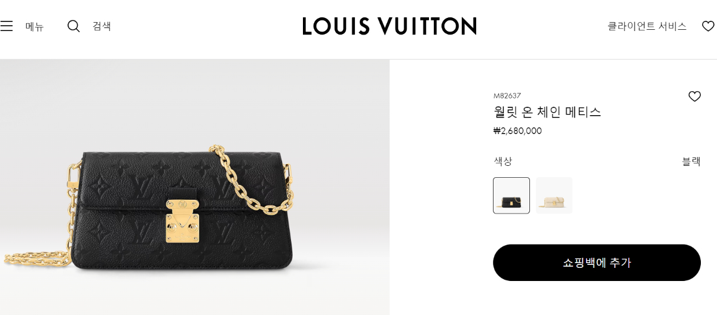The height and width of the screenshot is (315, 717).
Task: Click the 메뉴 label
Action: pyautogui.click(x=35, y=26)
